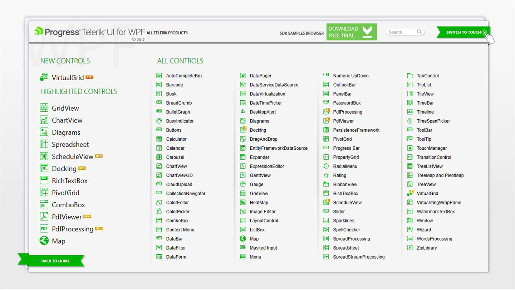Open the PersistenceFramework entry
Screen dimensions: 515x290
click(356, 130)
